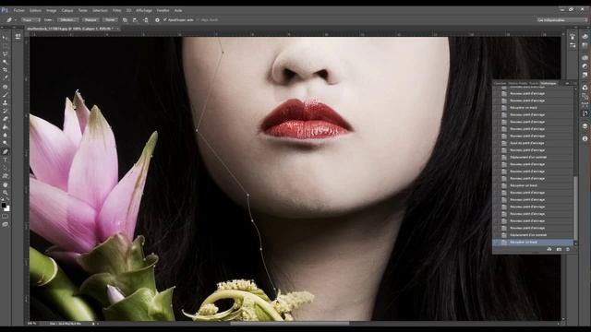The image size is (591, 332).
Task: Close the open document tab
Action: (117, 29)
